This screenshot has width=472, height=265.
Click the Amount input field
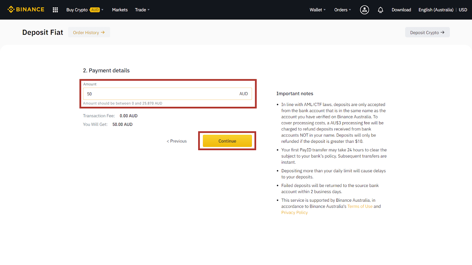click(x=167, y=94)
